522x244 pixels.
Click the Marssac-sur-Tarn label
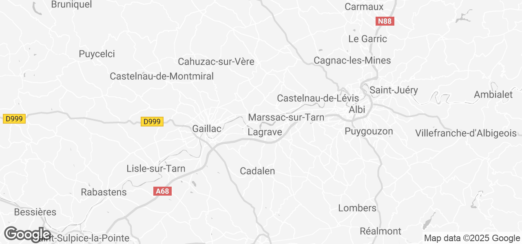pyautogui.click(x=286, y=118)
